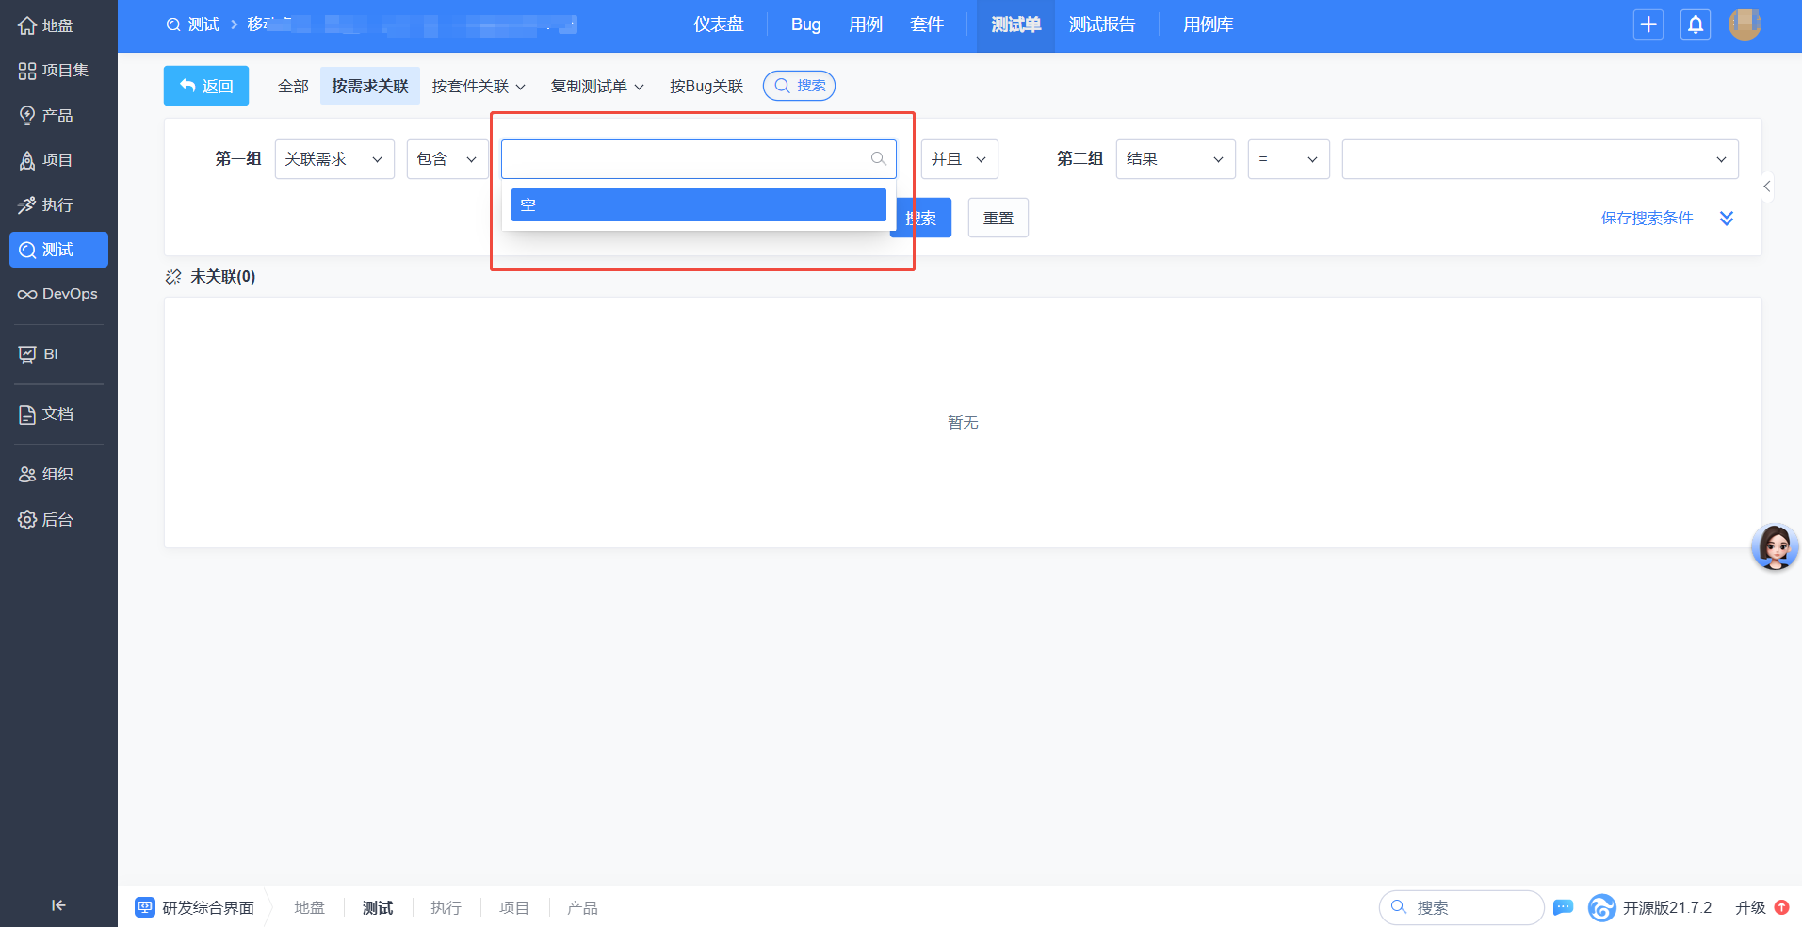Viewport: 1802px width, 927px height.
Task: Click the plus icon in top bar
Action: [1648, 25]
